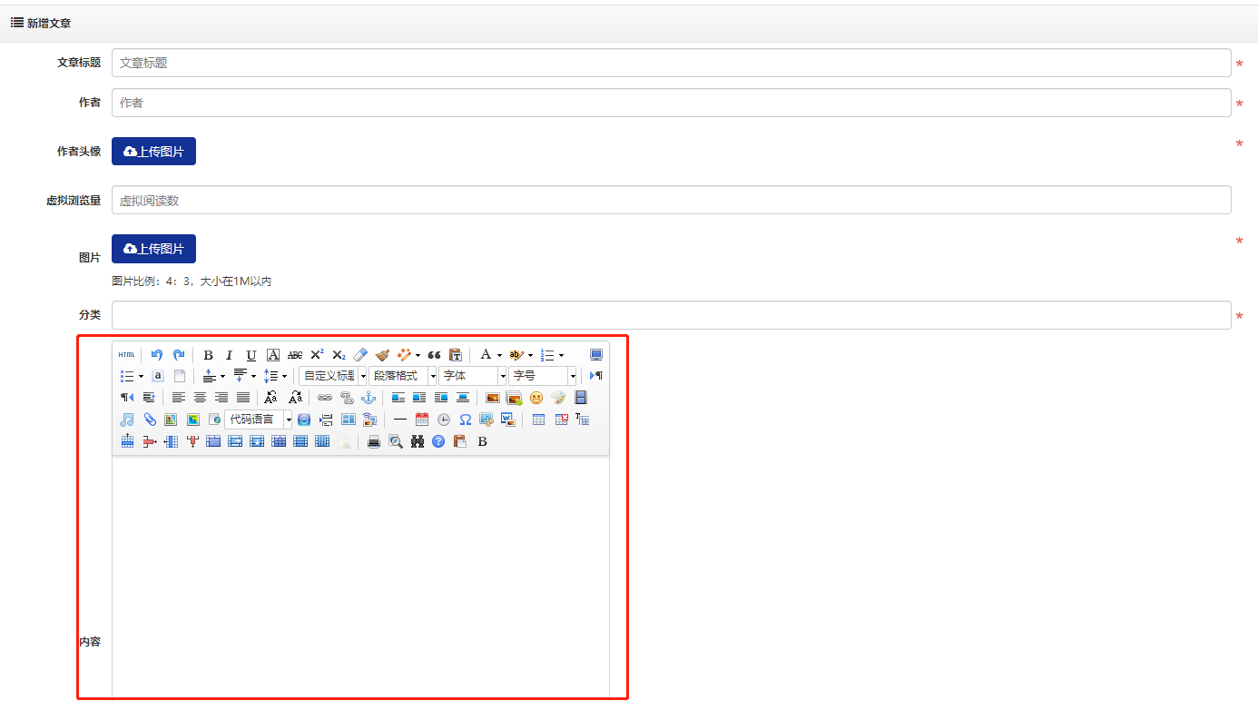
Task: Open the 自定义标题 dropdown
Action: tap(332, 375)
